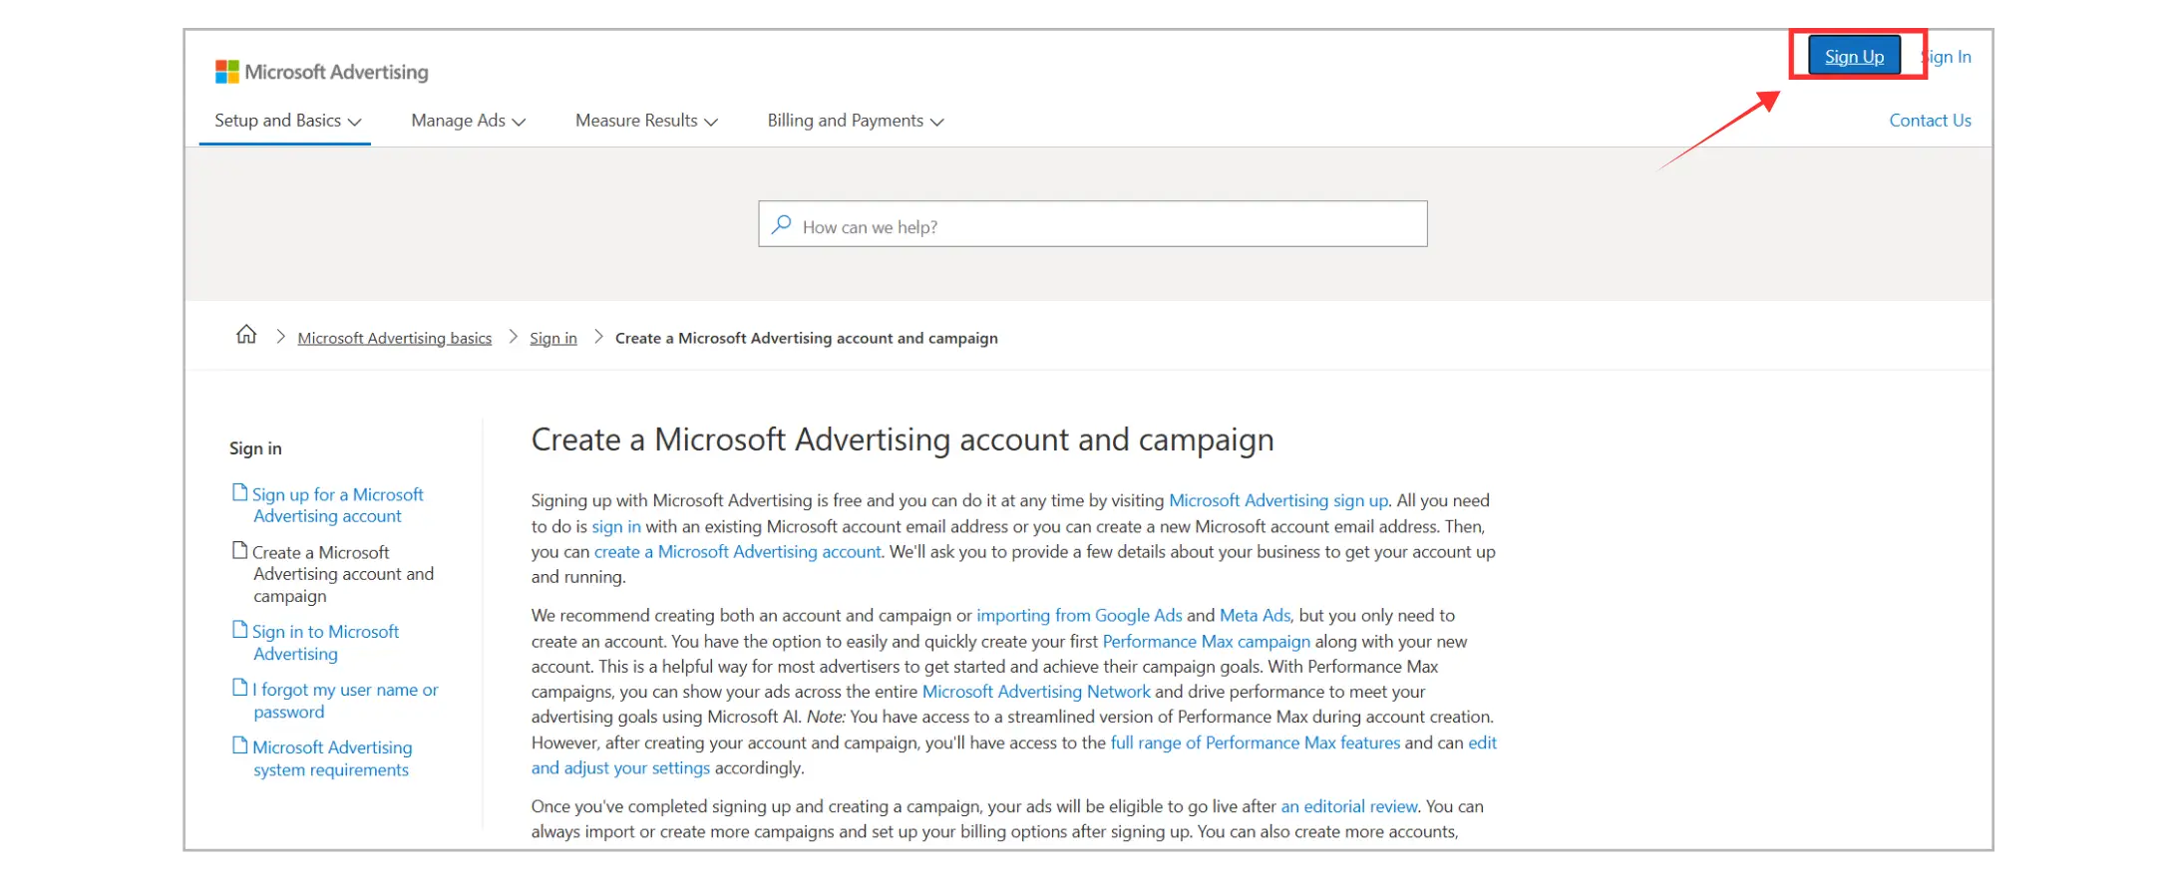2178x880 pixels.
Task: Click document icon beside system requirements
Action: [x=239, y=745]
